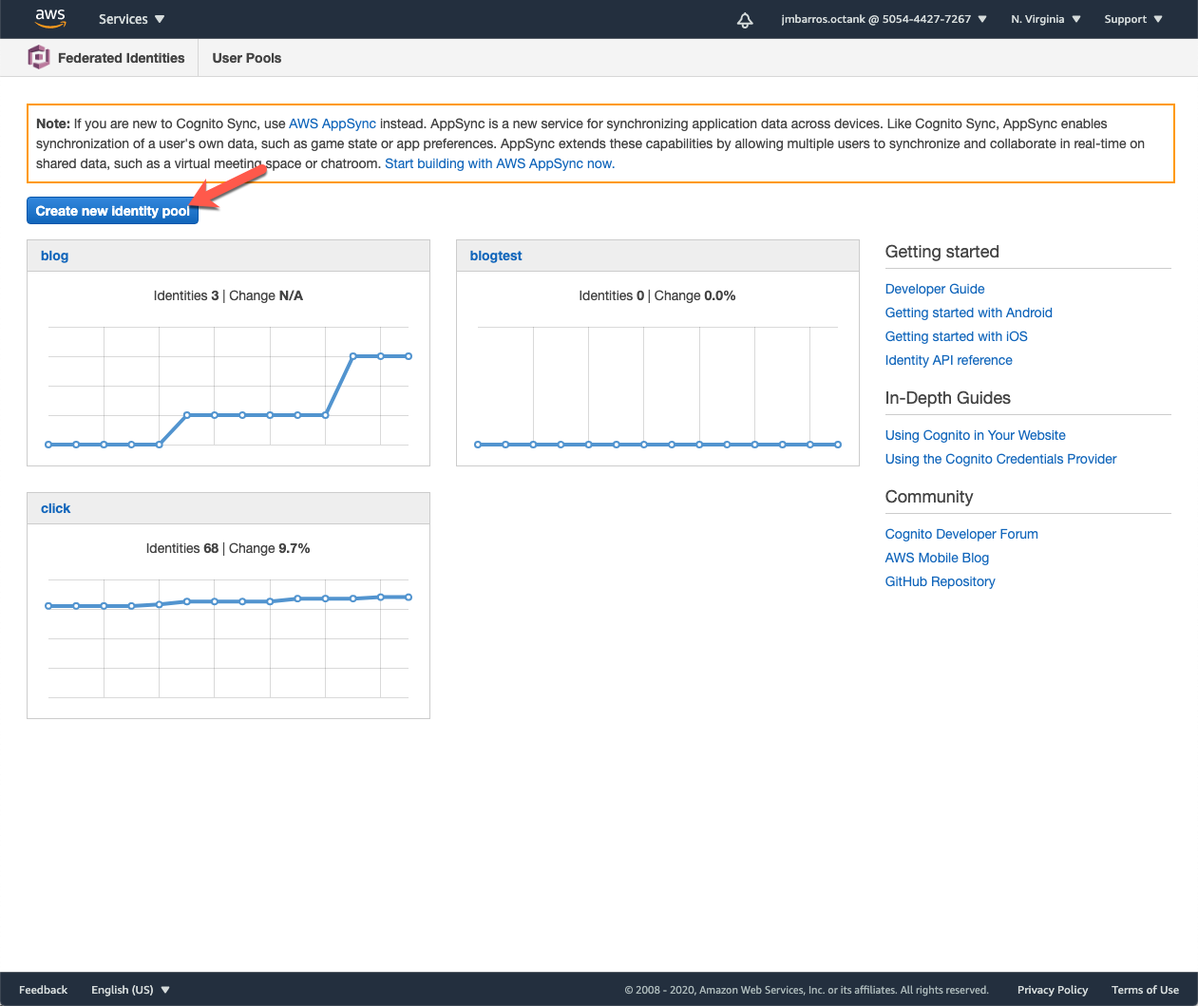This screenshot has width=1198, height=1006.
Task: Select the 'Identities 0 | Change 0.0%' text
Action: (657, 295)
